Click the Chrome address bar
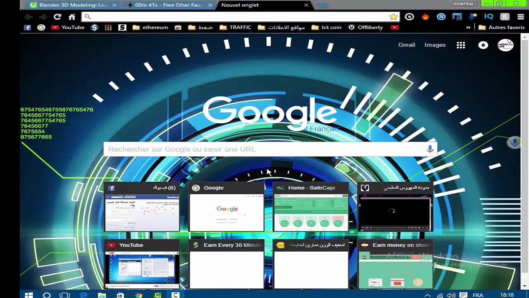 pyautogui.click(x=240, y=17)
